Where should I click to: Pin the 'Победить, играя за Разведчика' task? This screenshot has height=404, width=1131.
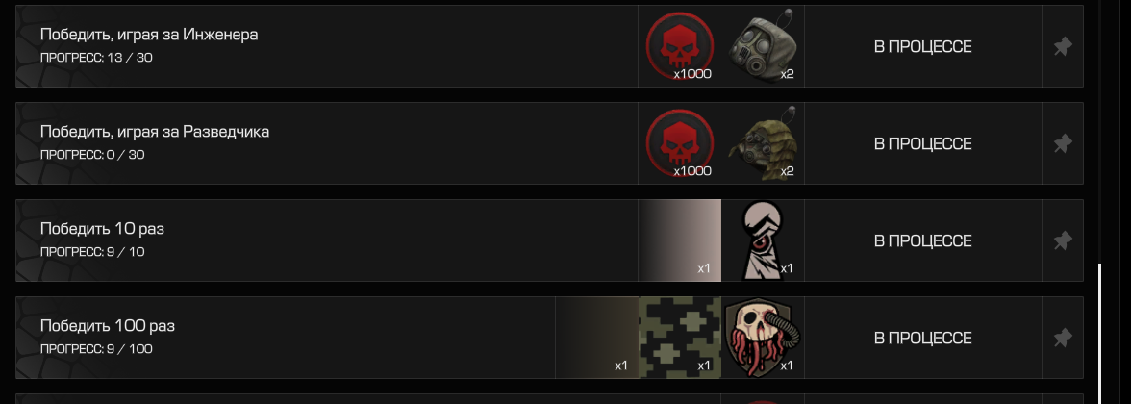pyautogui.click(x=1063, y=143)
